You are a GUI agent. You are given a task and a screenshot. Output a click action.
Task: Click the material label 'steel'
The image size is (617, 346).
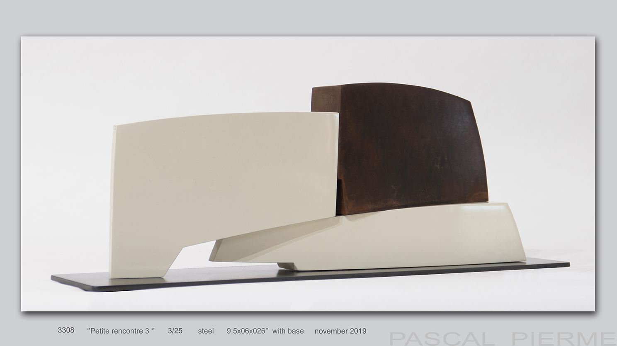[206, 331]
